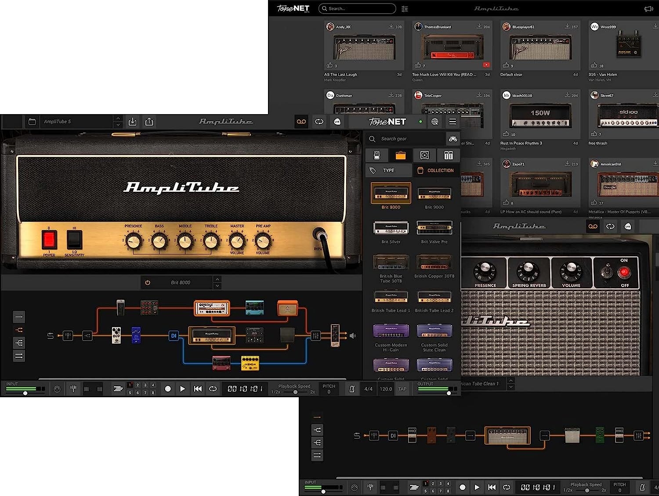Select track 5 in the recorder track grid
This screenshot has height=496, width=659.
tap(130, 392)
